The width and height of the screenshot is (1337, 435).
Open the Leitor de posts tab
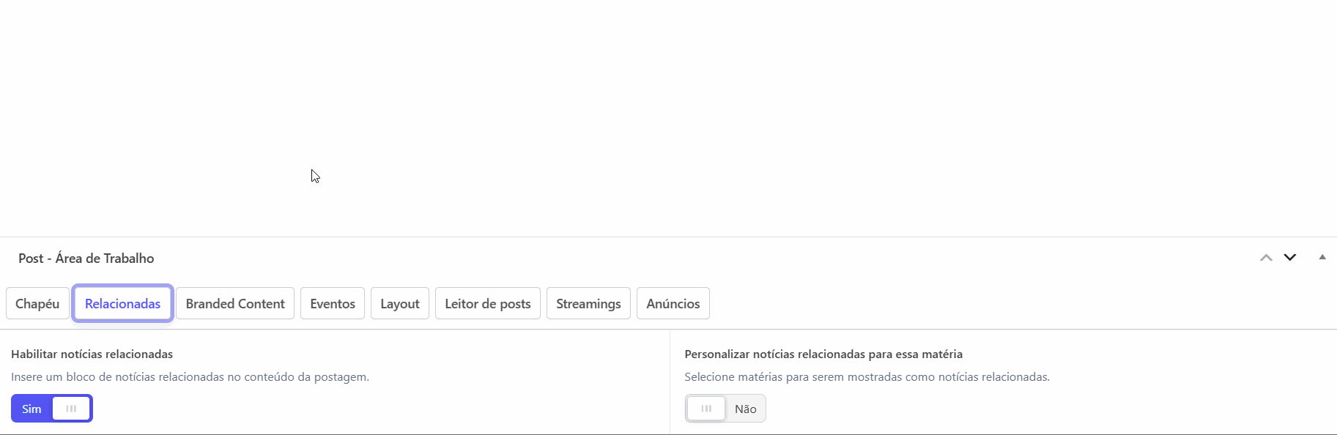488,304
